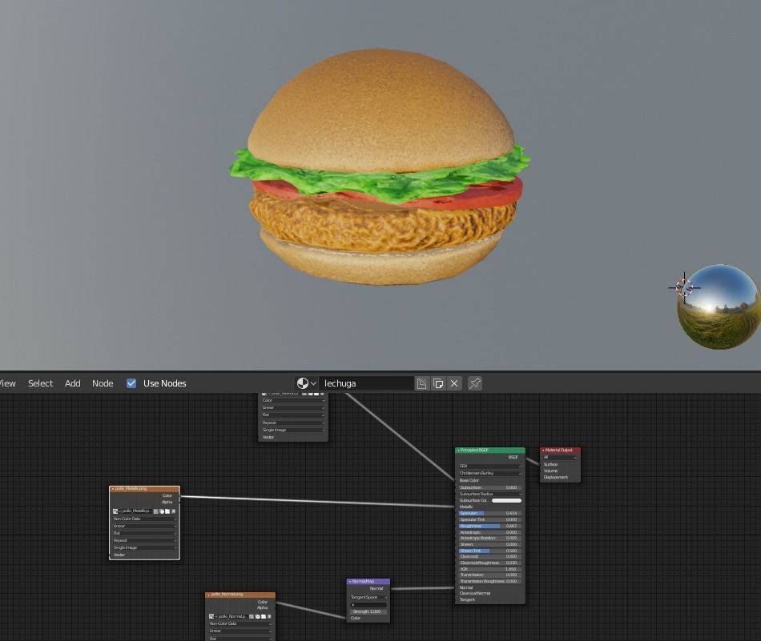Select the Material Output node header
This screenshot has height=641, width=761.
(x=560, y=451)
